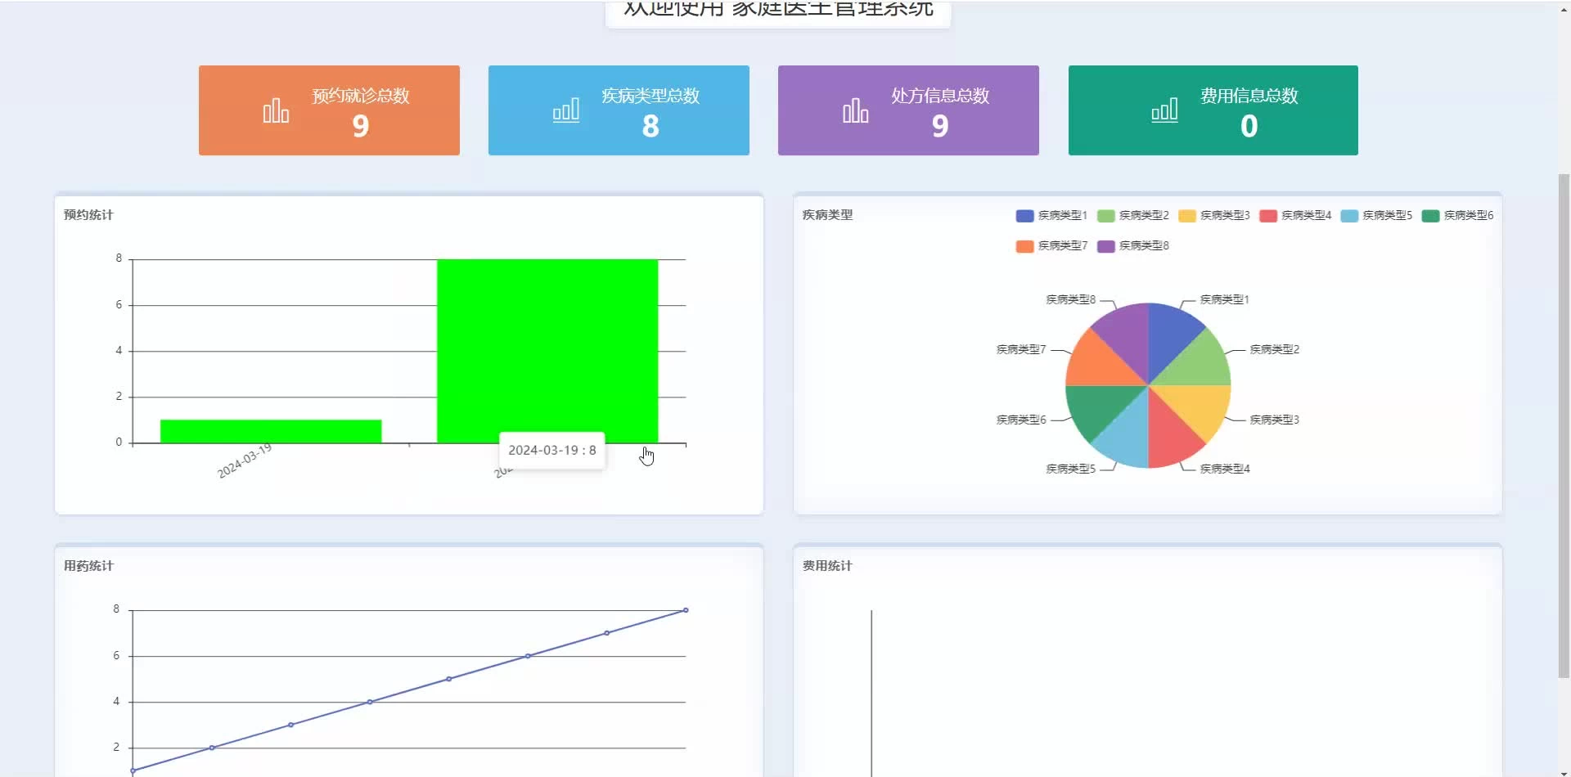
Task: Click the 疾病类型8 label beside the pie
Action: pyautogui.click(x=1070, y=300)
